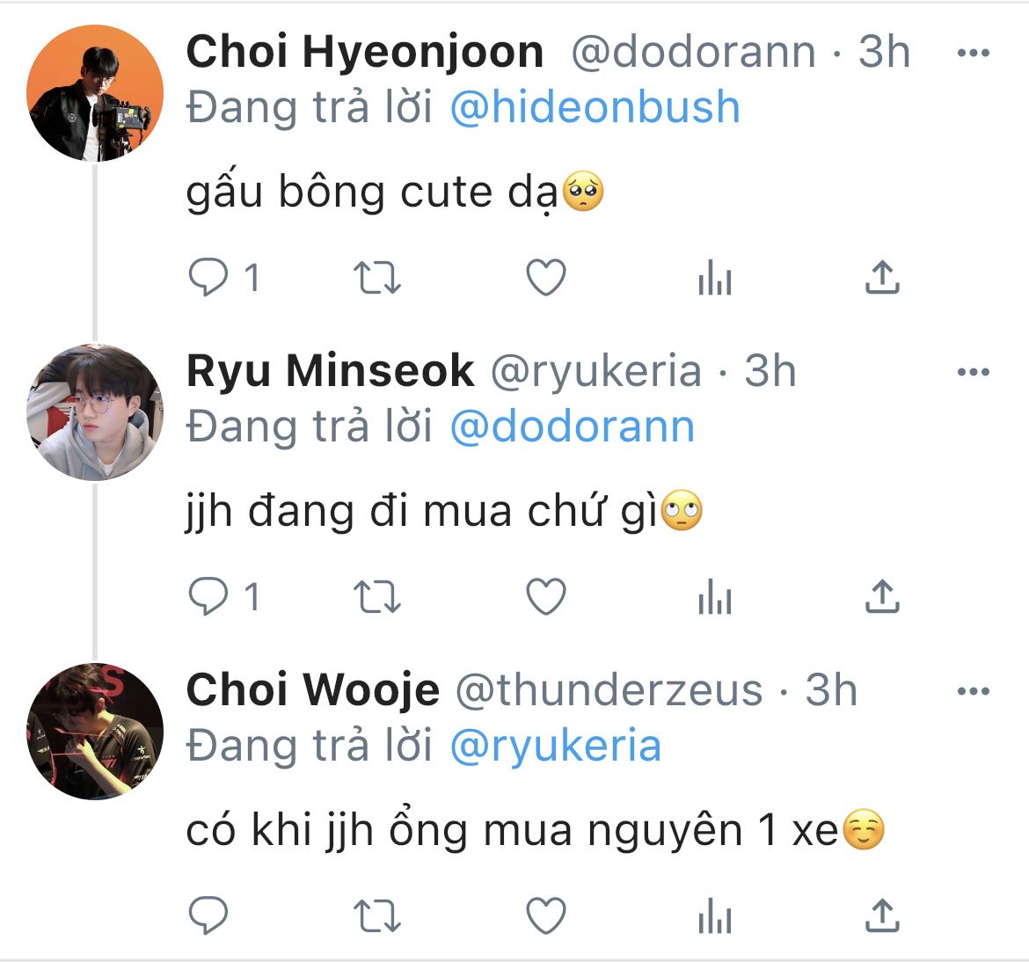
Task: Like Choi Hyeonjoon's tweet
Action: click(x=545, y=279)
